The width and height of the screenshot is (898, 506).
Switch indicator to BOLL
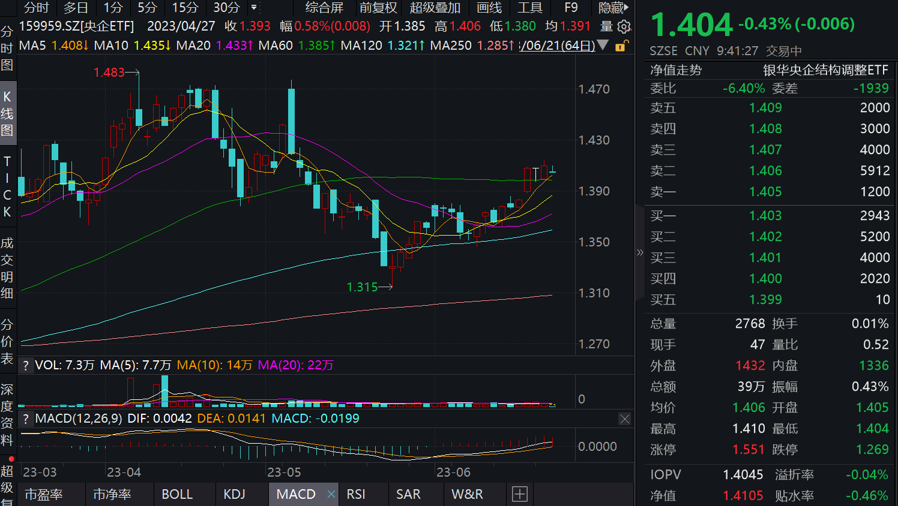tap(177, 494)
